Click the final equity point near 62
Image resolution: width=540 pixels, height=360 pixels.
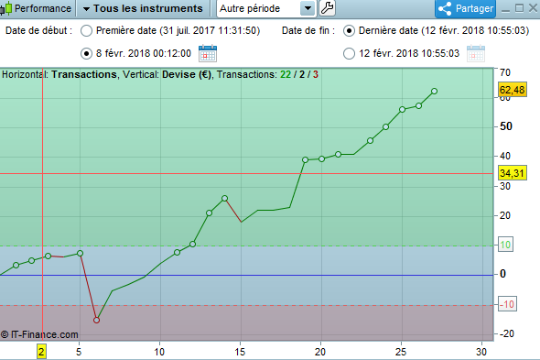[x=434, y=92]
